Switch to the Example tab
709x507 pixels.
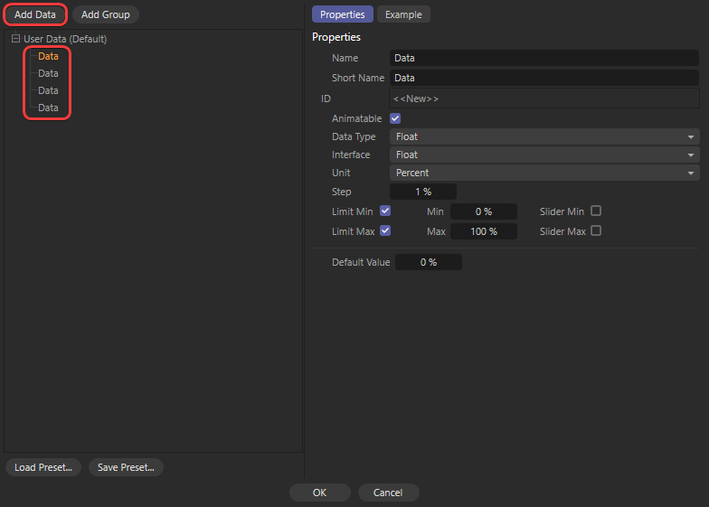pyautogui.click(x=403, y=14)
